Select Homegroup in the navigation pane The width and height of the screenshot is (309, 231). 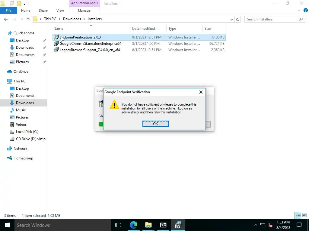point(23,158)
